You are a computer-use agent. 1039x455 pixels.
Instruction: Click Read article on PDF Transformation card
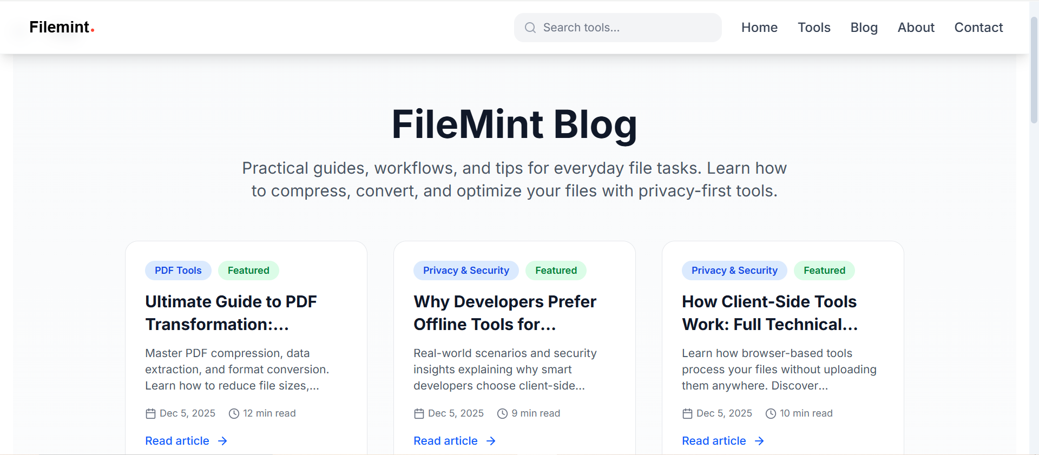[x=186, y=441]
